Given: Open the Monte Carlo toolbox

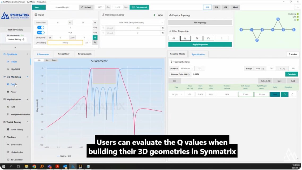Looking at the screenshot, I should (x=16, y=145).
